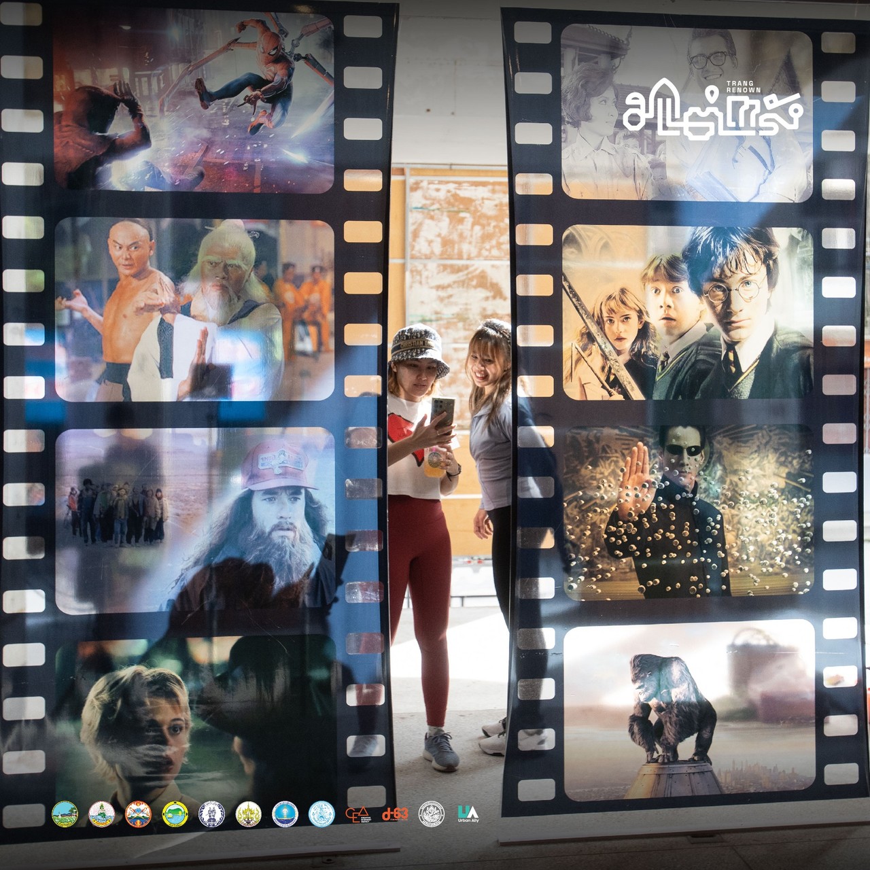Click the yellow-ringed round emblem
This screenshot has height=870, width=870.
(175, 814)
